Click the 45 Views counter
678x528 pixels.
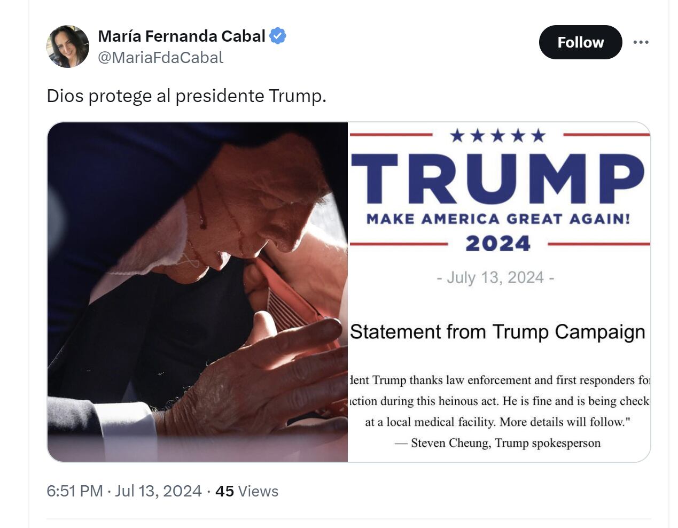(x=247, y=491)
